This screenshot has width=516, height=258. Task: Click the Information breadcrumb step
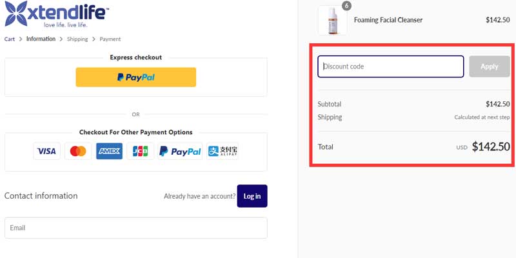click(x=41, y=39)
